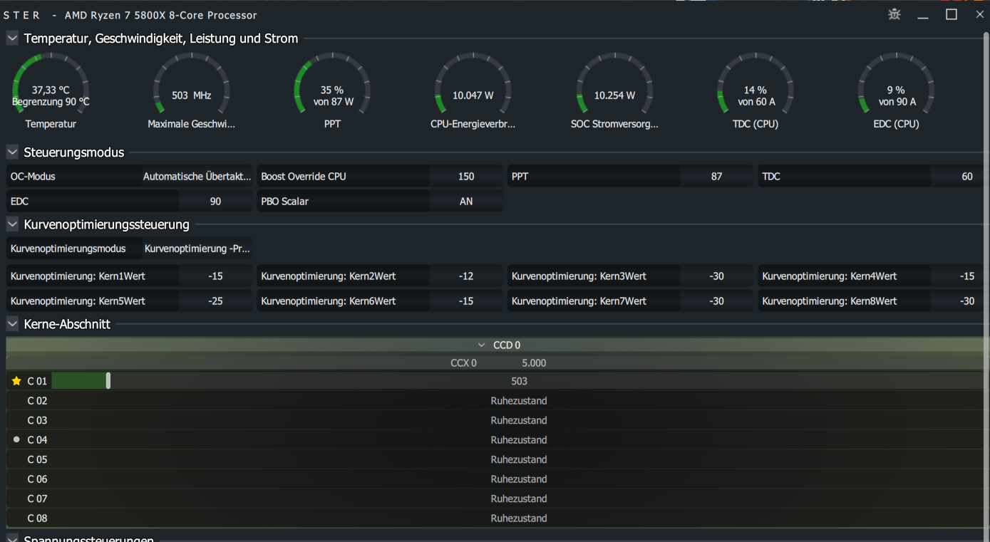Select the C 08 core row label

pos(37,518)
